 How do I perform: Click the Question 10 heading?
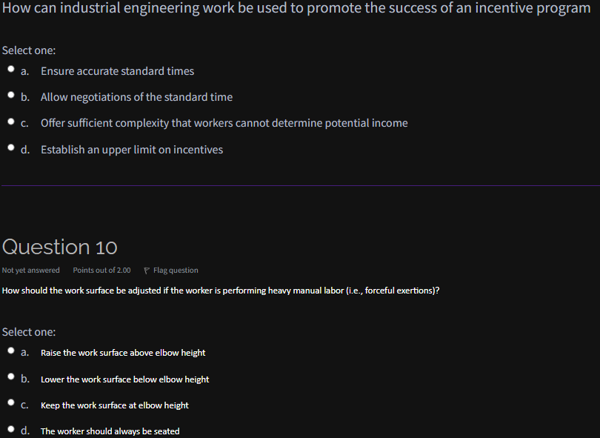click(61, 246)
